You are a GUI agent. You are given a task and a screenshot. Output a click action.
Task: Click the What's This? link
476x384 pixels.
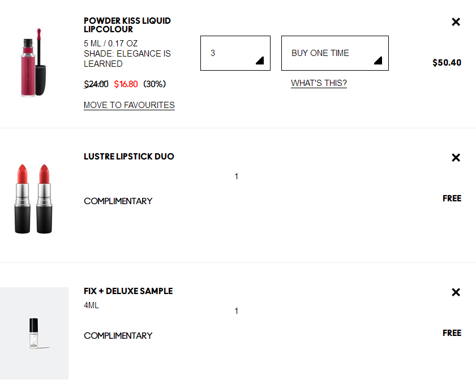pyautogui.click(x=319, y=83)
